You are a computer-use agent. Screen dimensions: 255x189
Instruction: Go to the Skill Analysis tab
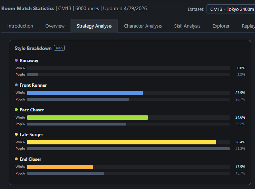tap(187, 26)
